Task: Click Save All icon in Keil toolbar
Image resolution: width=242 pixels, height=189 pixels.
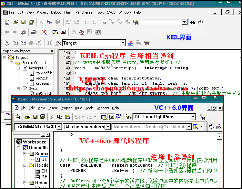Action: (x=31, y=22)
